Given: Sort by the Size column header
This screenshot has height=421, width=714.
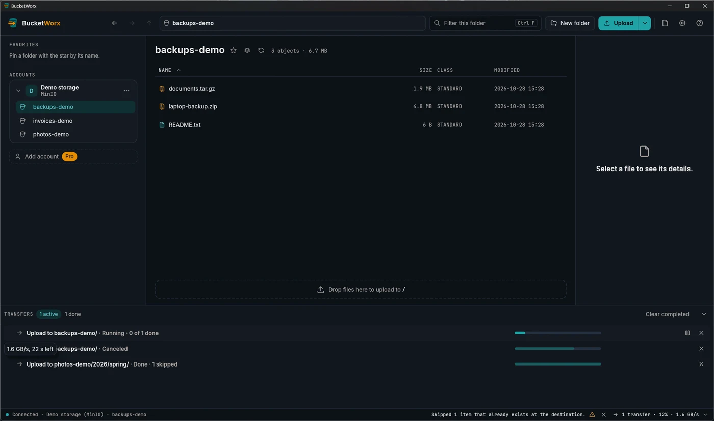Looking at the screenshot, I should [x=425, y=70].
